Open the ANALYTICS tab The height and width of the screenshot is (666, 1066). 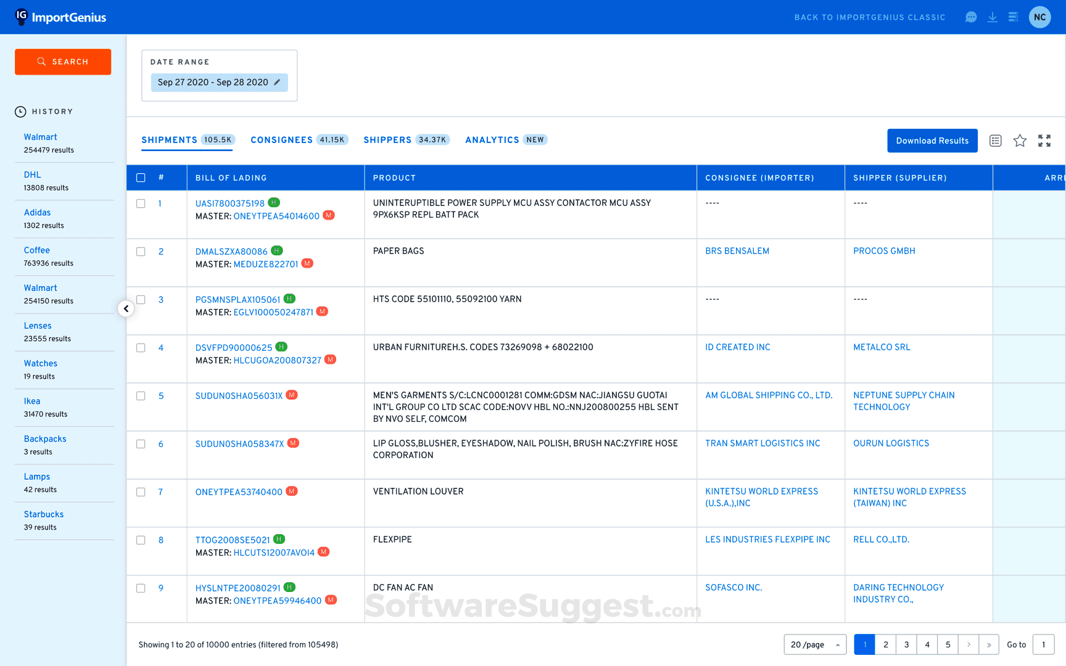(x=492, y=140)
